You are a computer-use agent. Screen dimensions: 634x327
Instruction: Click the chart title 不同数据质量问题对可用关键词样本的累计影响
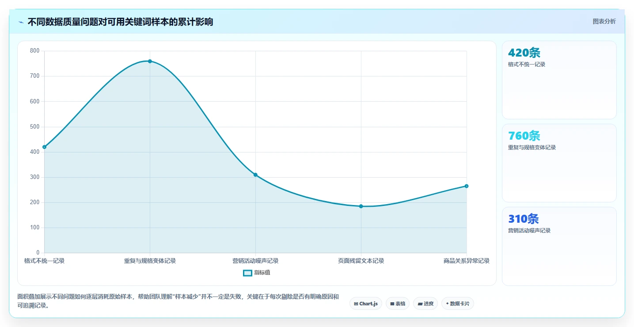point(120,22)
